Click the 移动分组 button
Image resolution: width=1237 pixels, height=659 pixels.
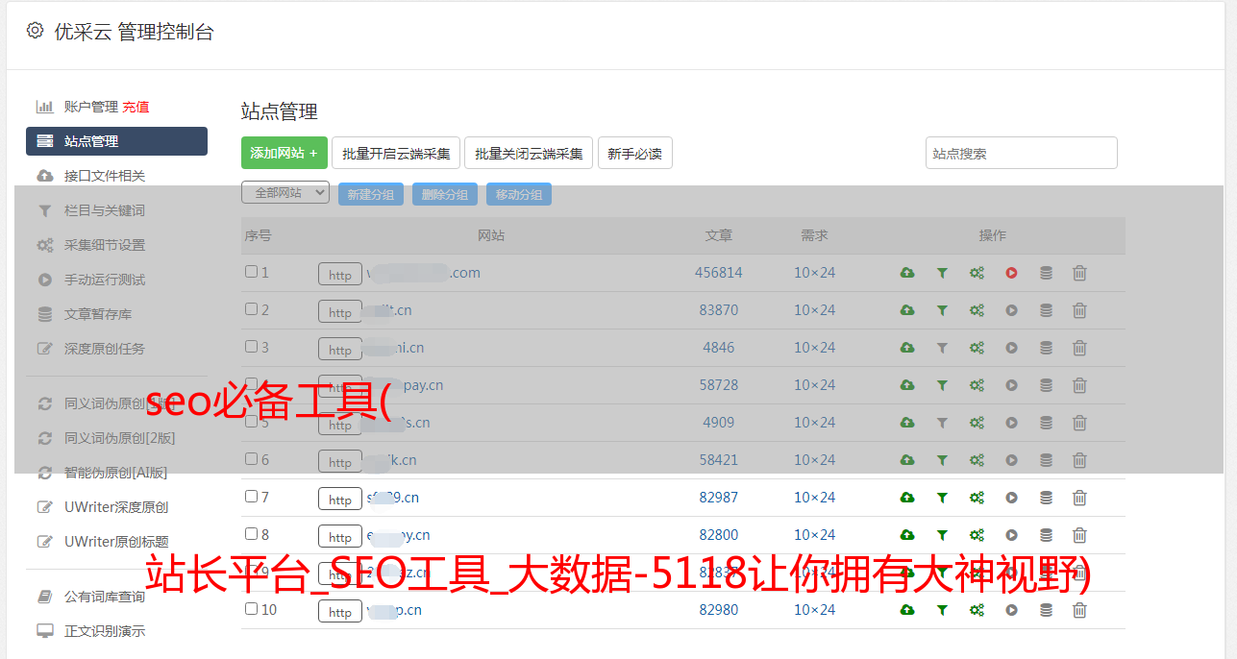pyautogui.click(x=519, y=194)
